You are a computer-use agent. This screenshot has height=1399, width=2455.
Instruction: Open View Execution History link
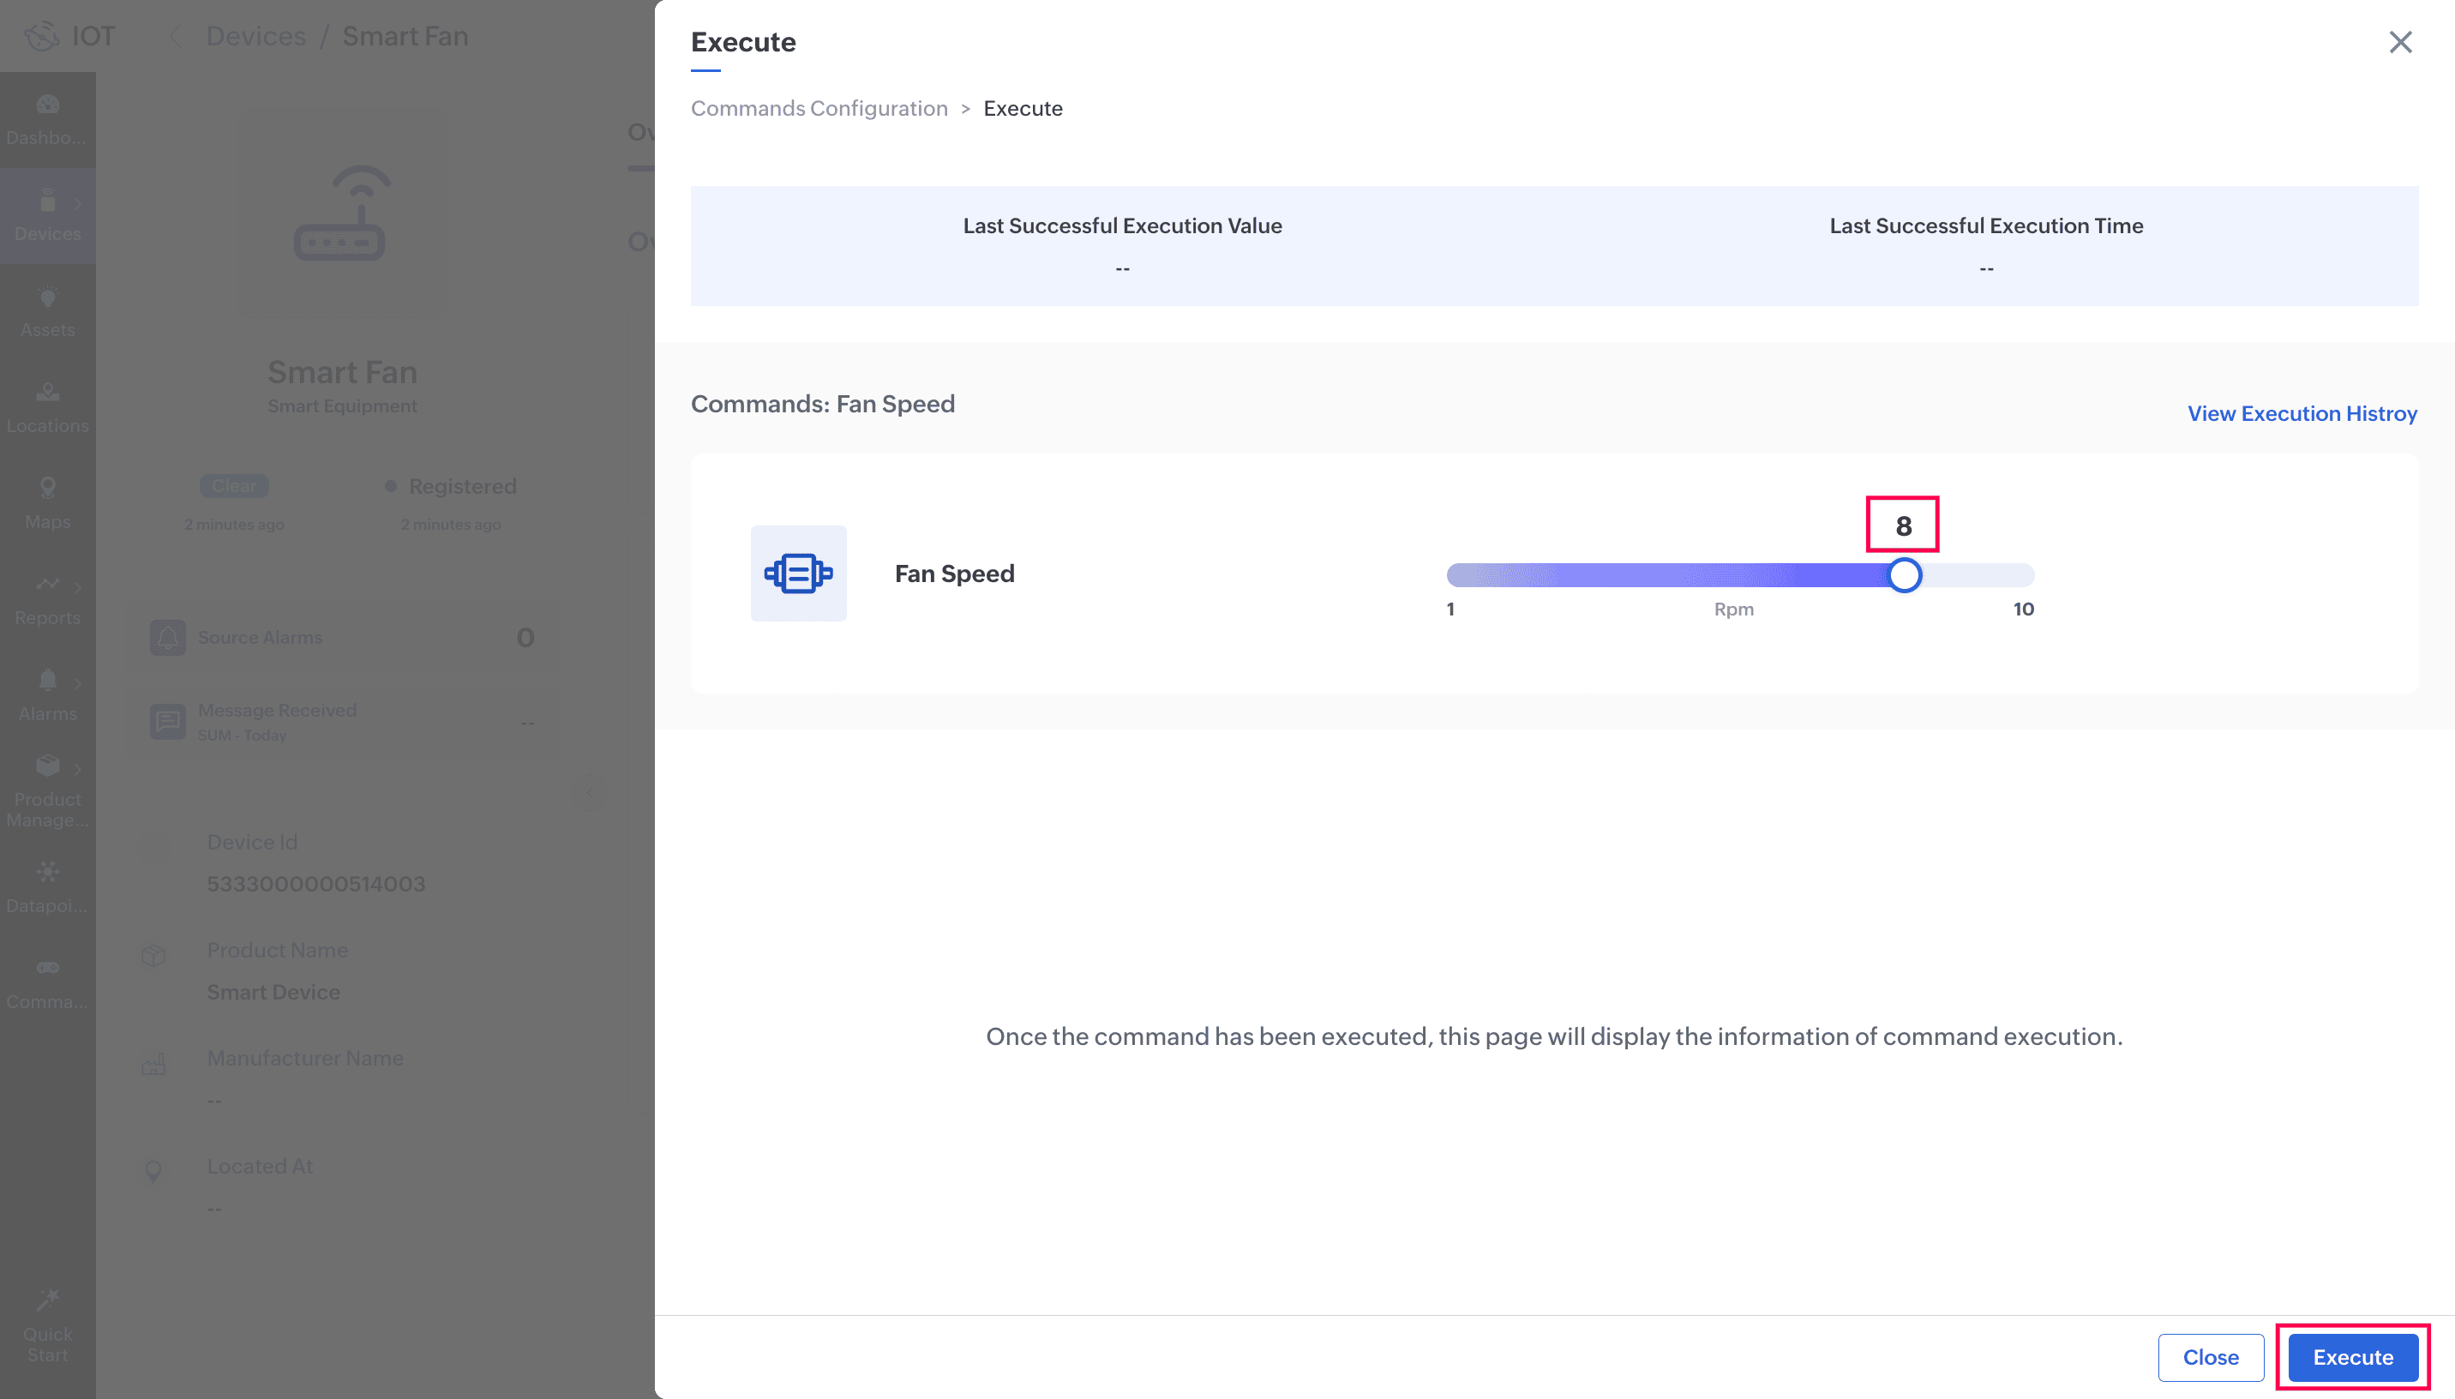(x=2302, y=413)
